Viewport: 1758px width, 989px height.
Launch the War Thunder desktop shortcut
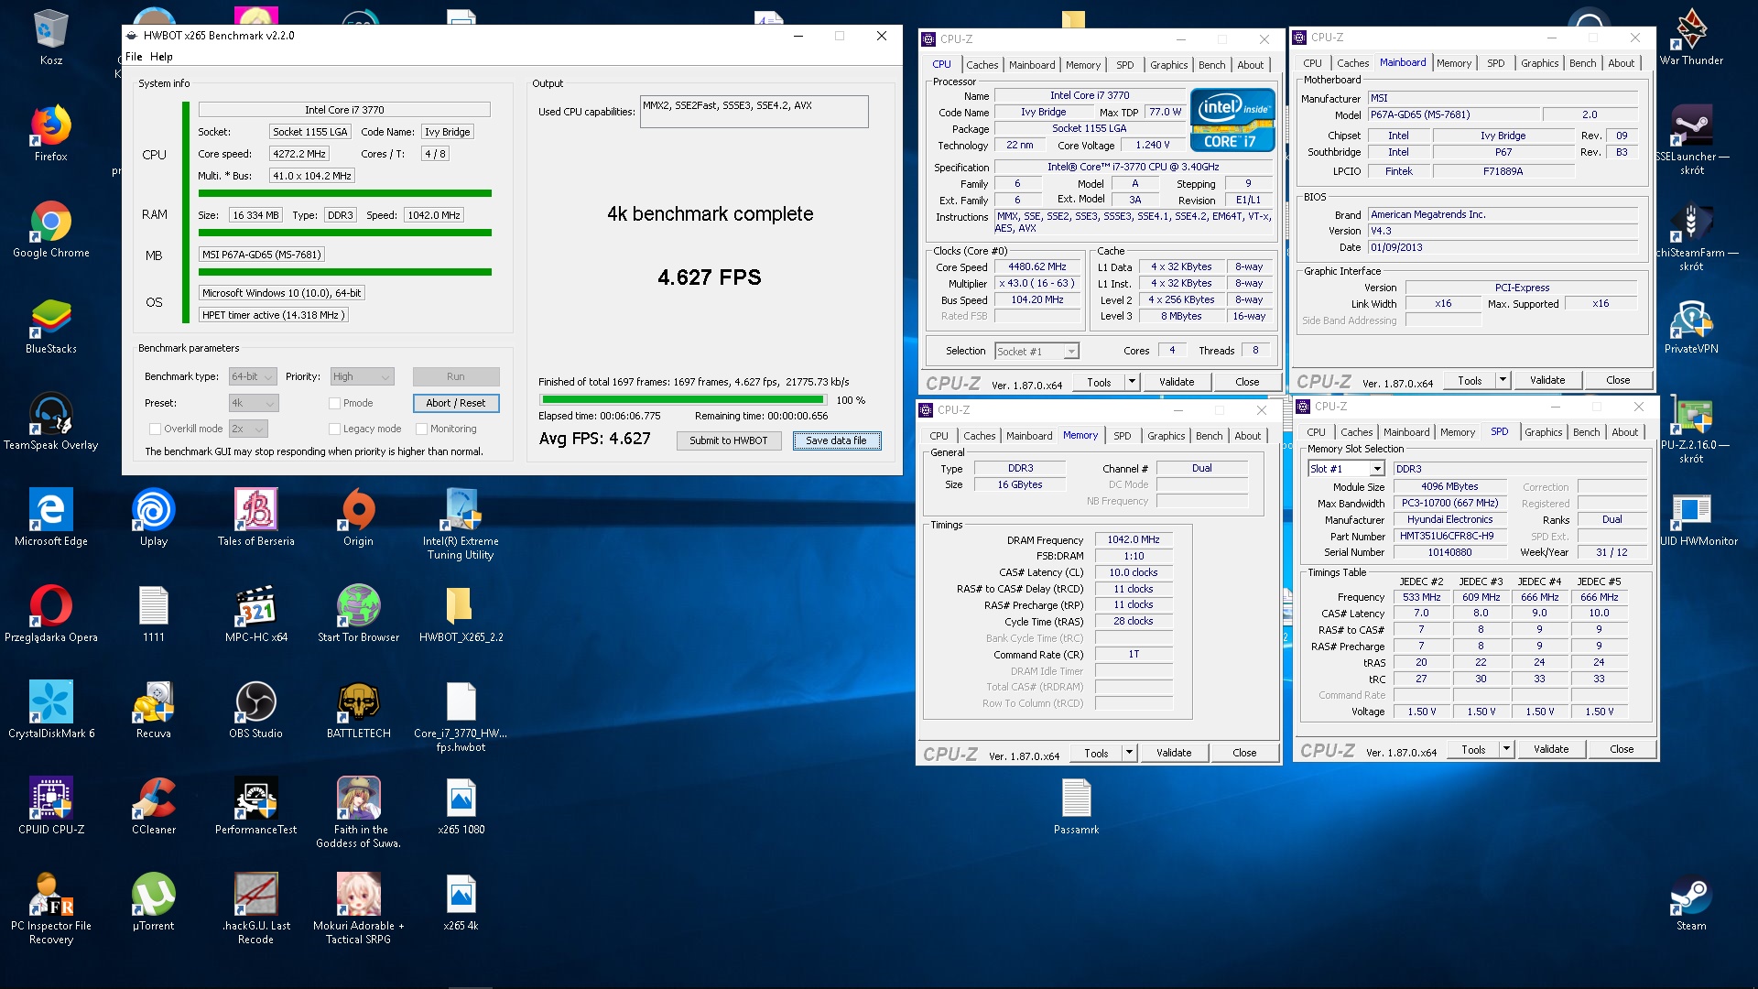click(x=1691, y=38)
